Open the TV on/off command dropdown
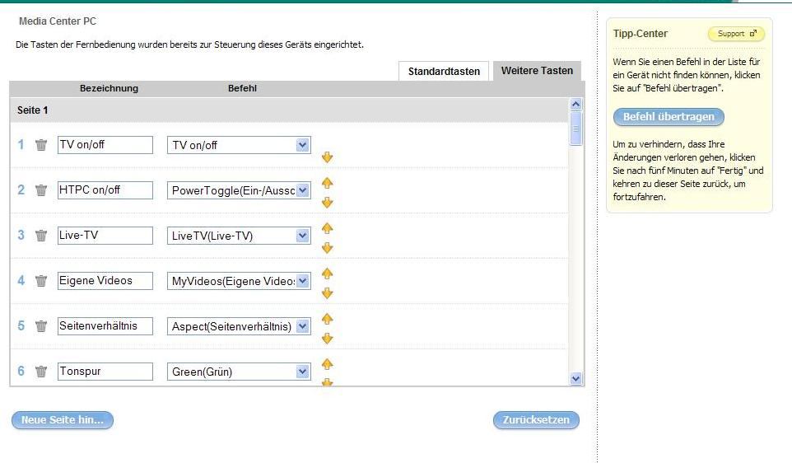The image size is (792, 463). click(303, 145)
